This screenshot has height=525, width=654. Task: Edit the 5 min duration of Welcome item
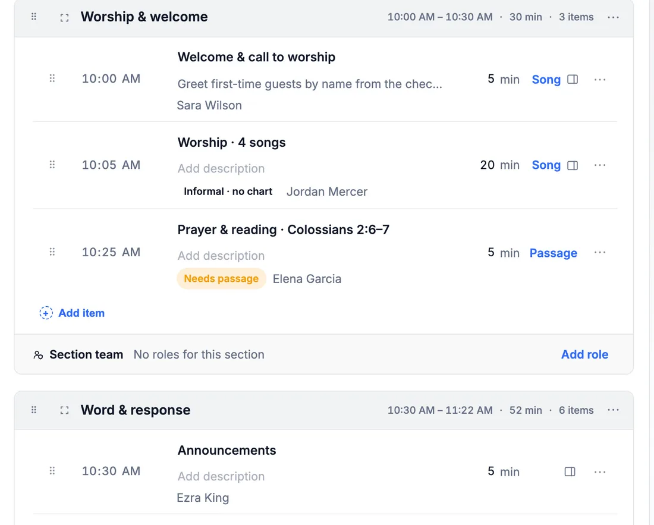(x=504, y=79)
